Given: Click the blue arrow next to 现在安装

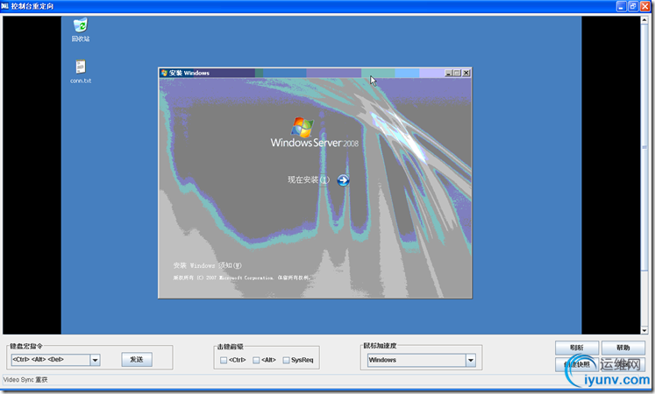Looking at the screenshot, I should coord(344,180).
